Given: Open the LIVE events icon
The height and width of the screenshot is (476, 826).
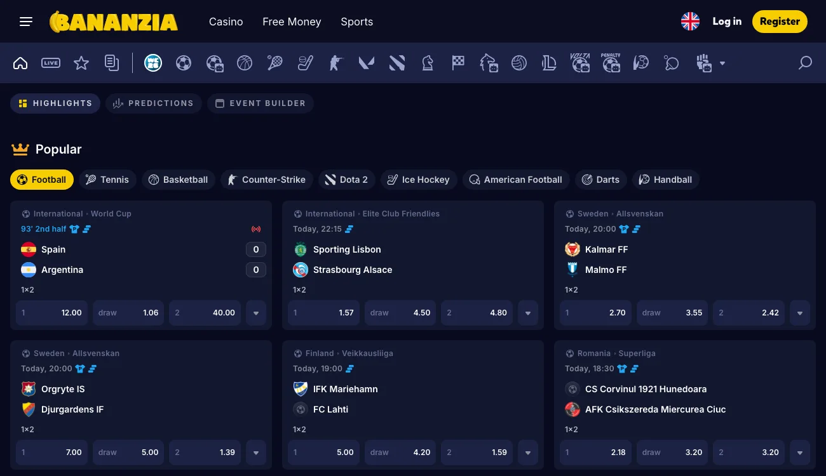Looking at the screenshot, I should tap(51, 63).
